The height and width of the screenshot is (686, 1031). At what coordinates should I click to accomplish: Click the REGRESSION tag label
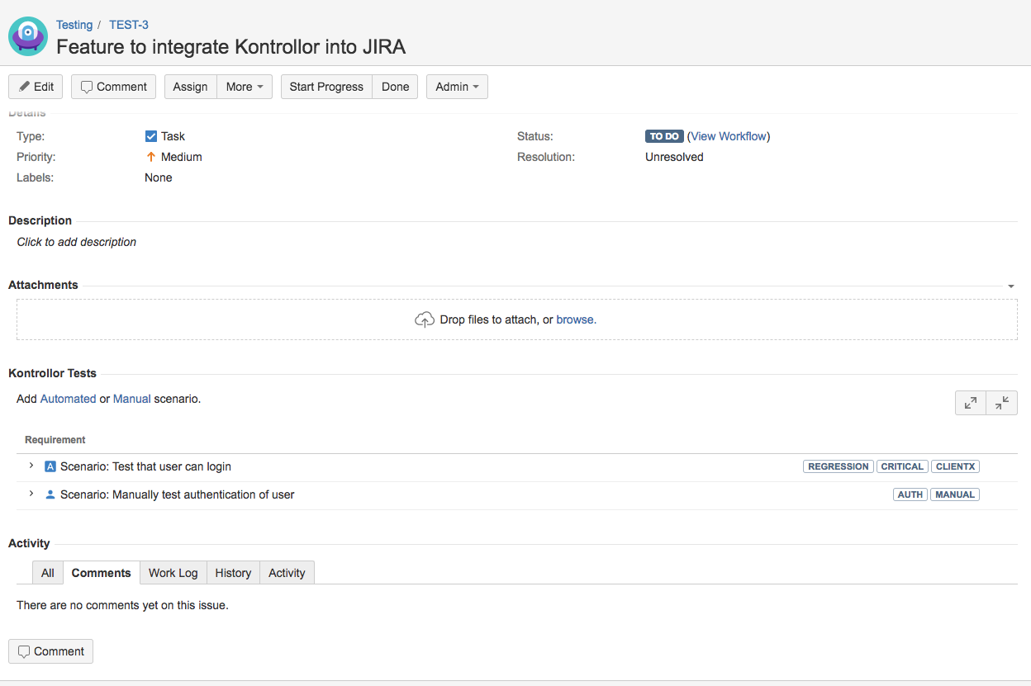click(839, 466)
